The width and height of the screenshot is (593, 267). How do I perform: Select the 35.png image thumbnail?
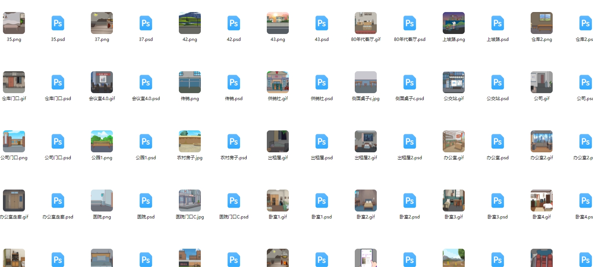coord(14,23)
